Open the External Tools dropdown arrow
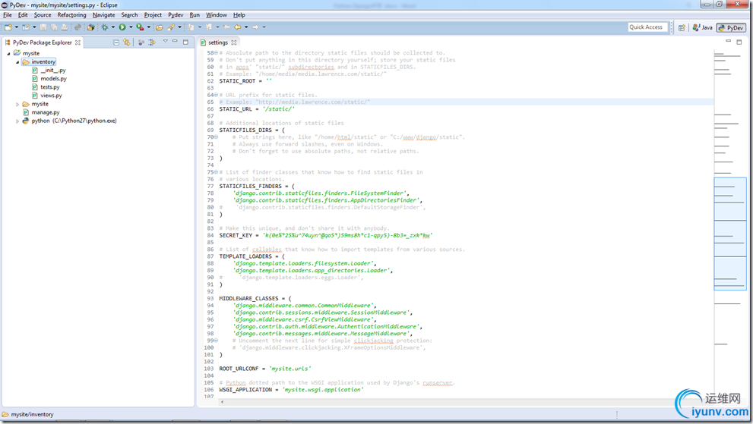753x424 pixels. tap(149, 27)
